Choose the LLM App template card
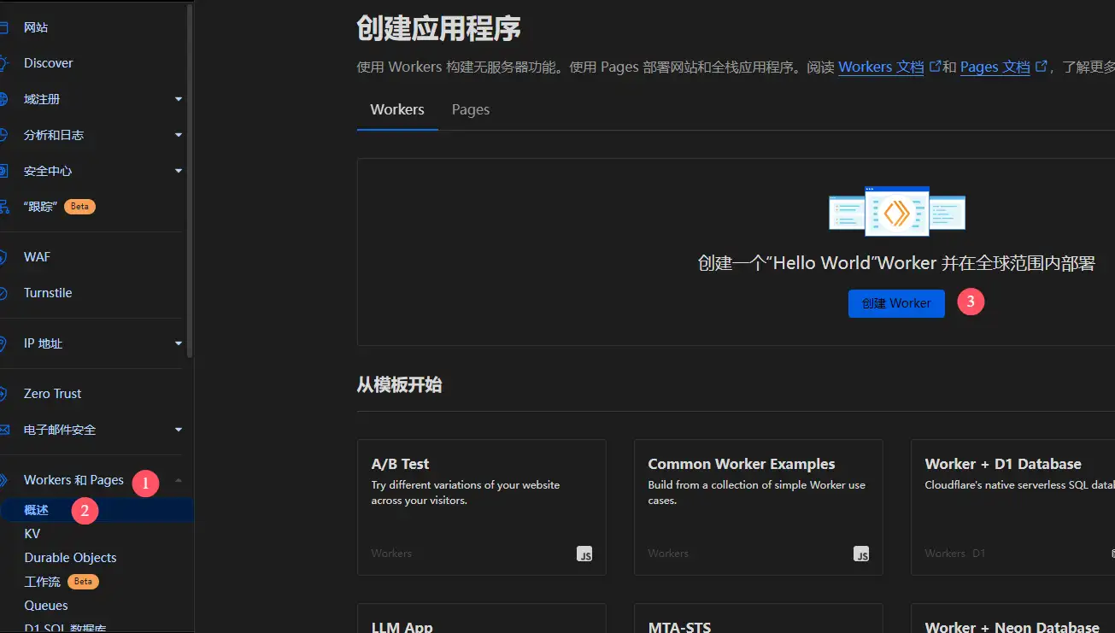 point(482,618)
